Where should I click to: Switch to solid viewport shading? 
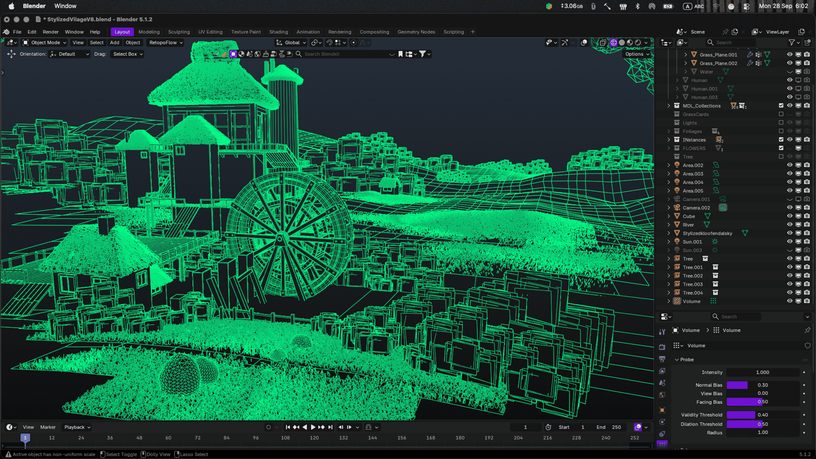[622, 42]
